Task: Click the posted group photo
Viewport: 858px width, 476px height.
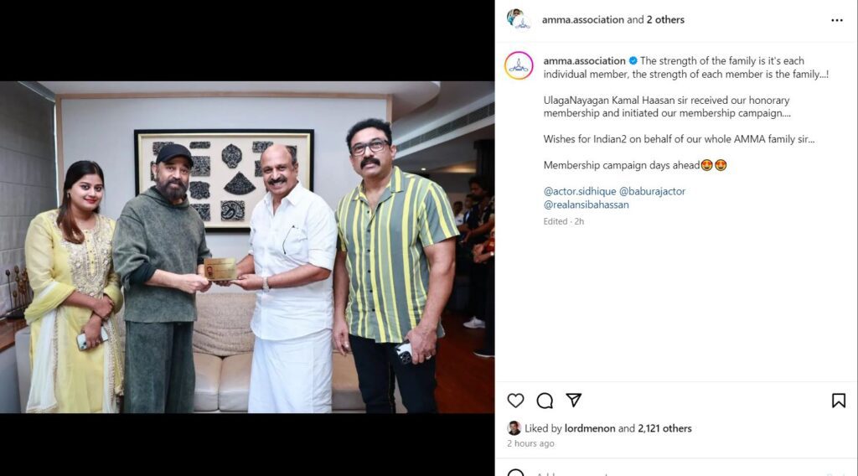Action: tap(247, 247)
